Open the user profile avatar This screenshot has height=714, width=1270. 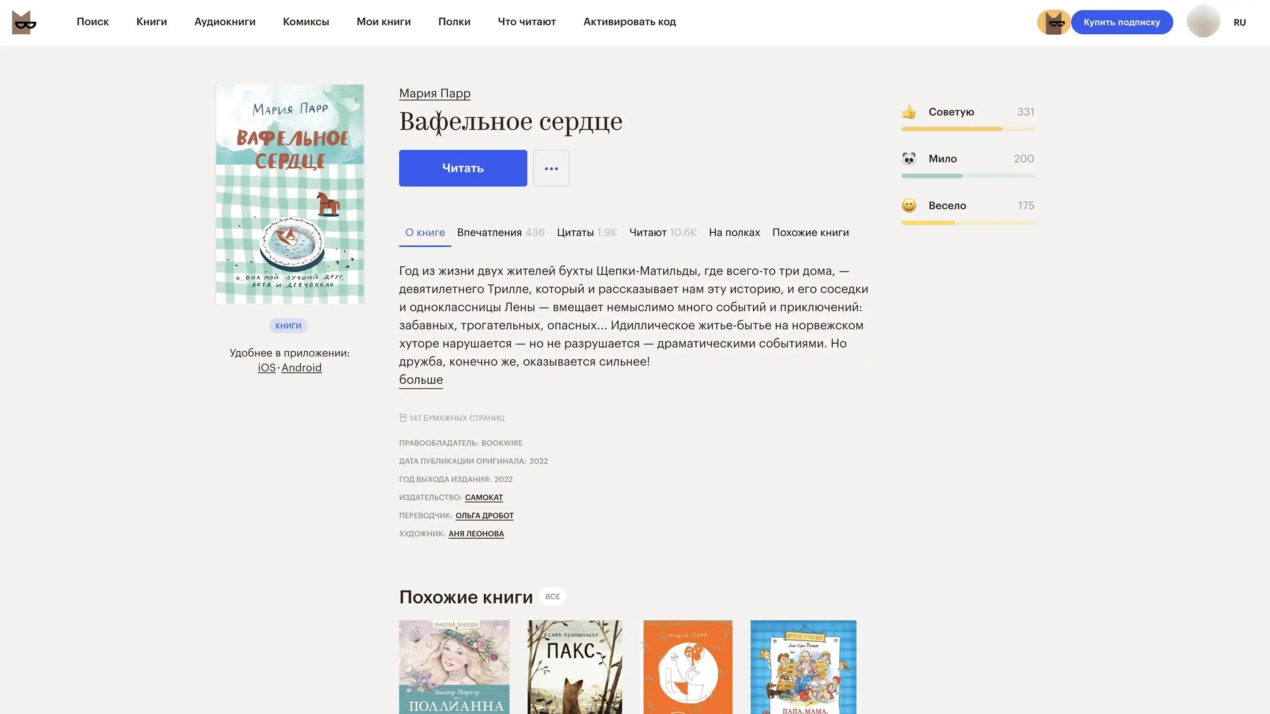tap(1203, 22)
